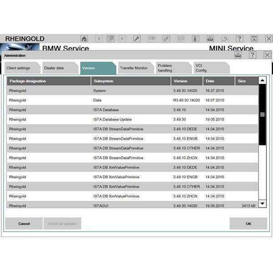Image resolution: width=273 pixels, height=273 pixels.
Task: Select the Data subsystem row
Action: (133, 100)
